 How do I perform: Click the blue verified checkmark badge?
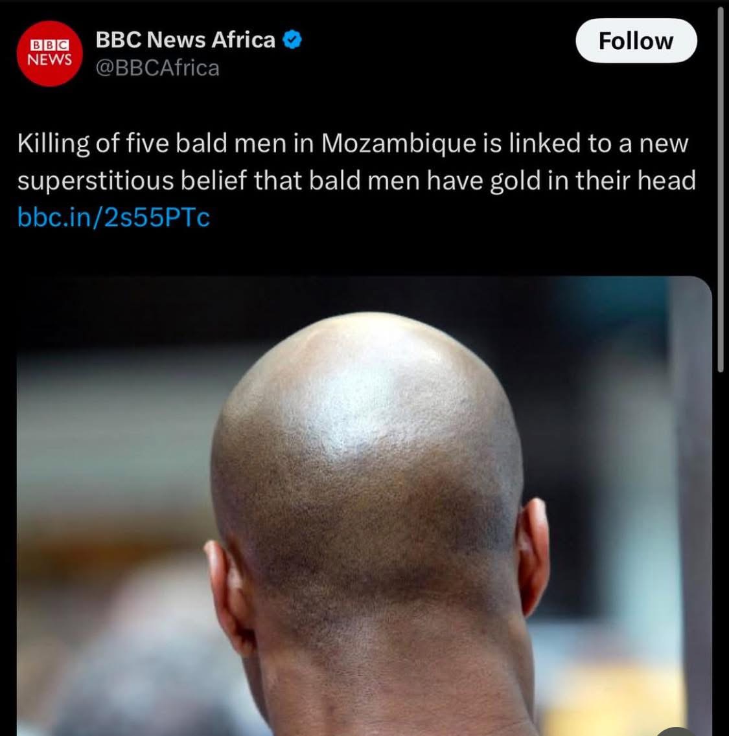point(292,40)
